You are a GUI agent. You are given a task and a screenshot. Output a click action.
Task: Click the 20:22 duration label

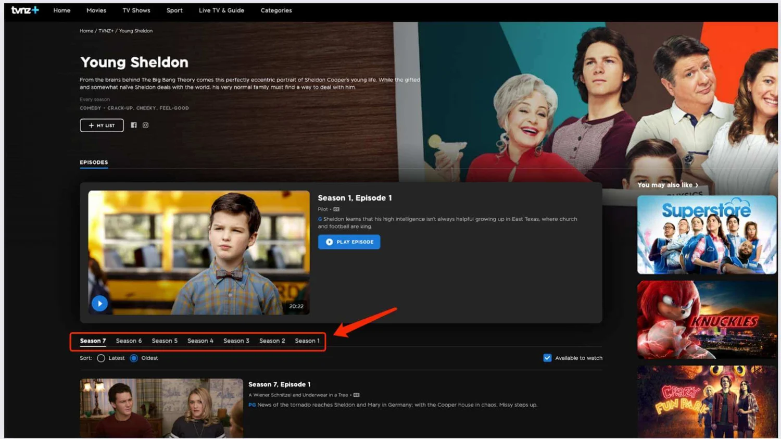coord(296,306)
